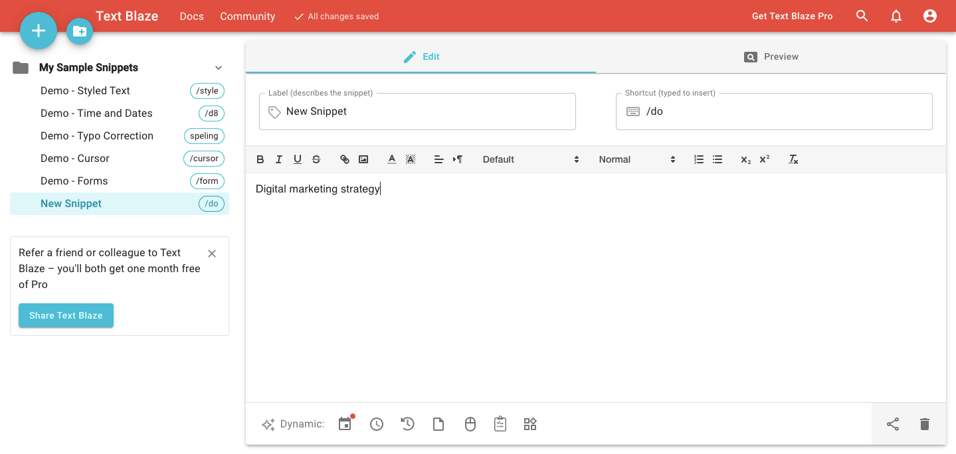
Task: Toggle italic text formatting
Action: 279,159
